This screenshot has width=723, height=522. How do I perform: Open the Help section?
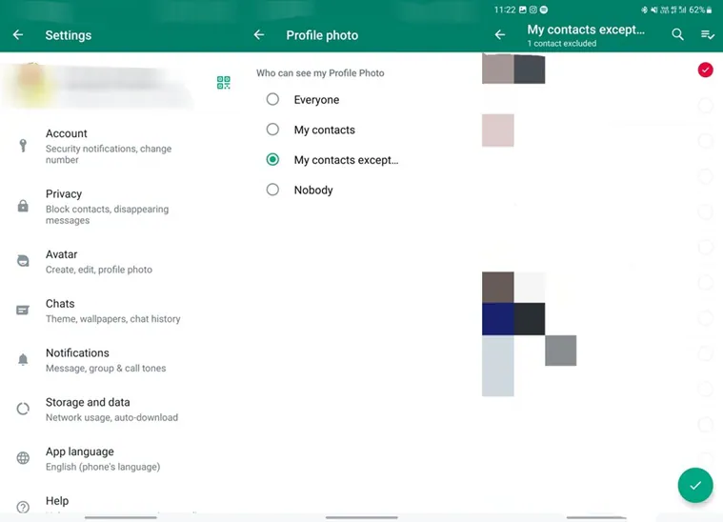[x=57, y=501]
